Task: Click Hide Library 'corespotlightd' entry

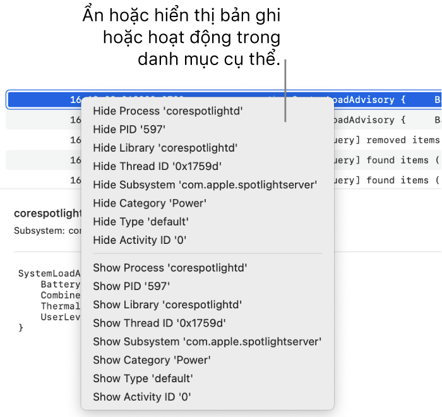Action: [165, 148]
